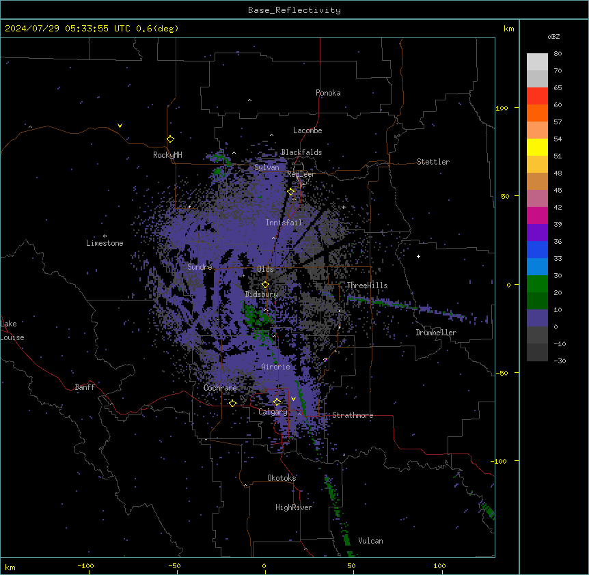Select the yellow diamond marker below Cochrane
Screen dimensions: 589x575
tap(232, 403)
